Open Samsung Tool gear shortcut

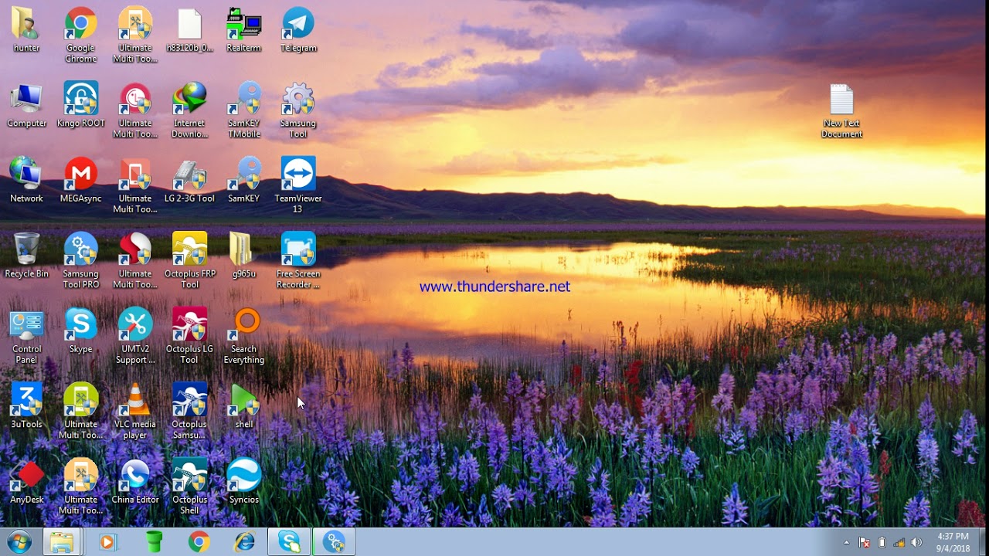pyautogui.click(x=298, y=110)
